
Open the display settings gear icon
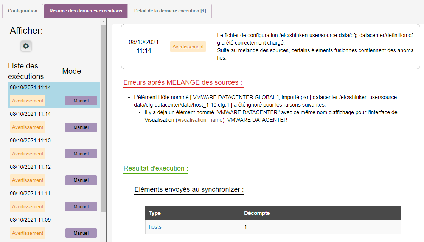point(26,46)
